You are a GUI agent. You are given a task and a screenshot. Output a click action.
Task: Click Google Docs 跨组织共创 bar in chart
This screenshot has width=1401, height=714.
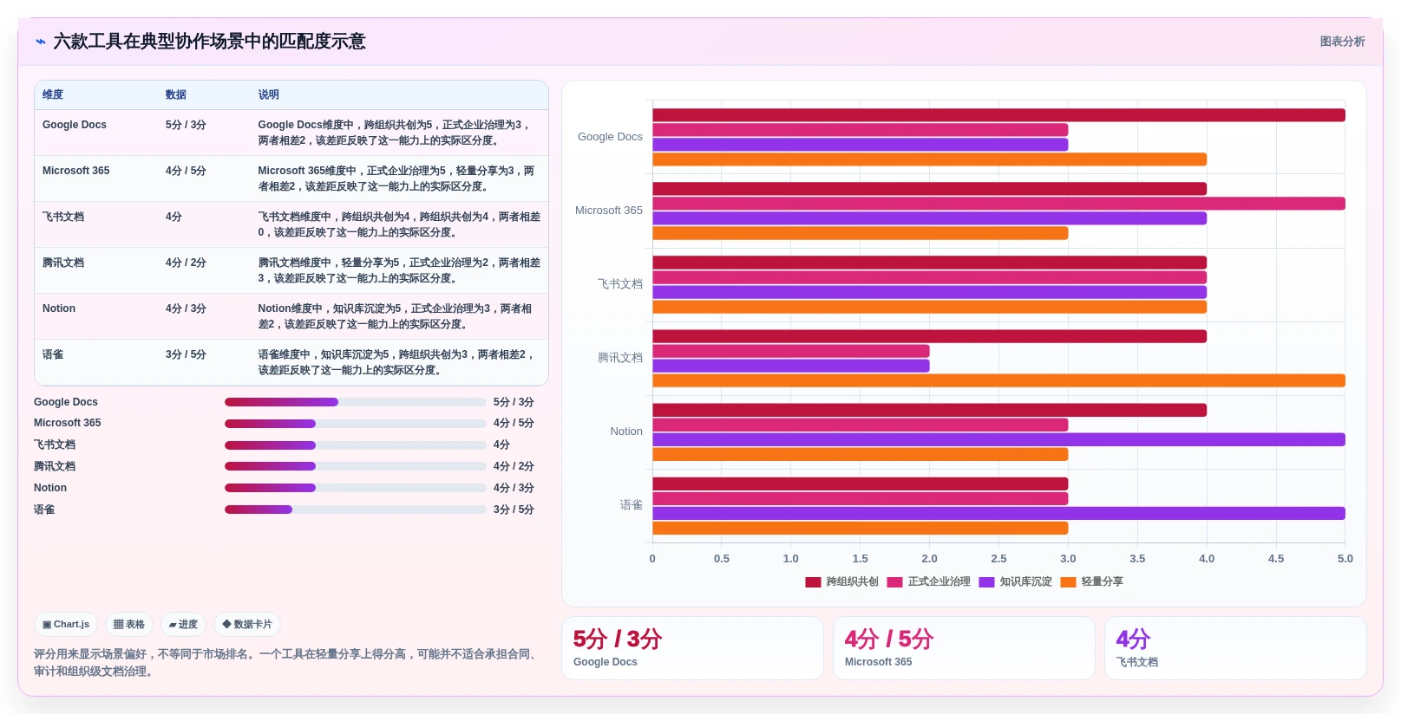[998, 115]
